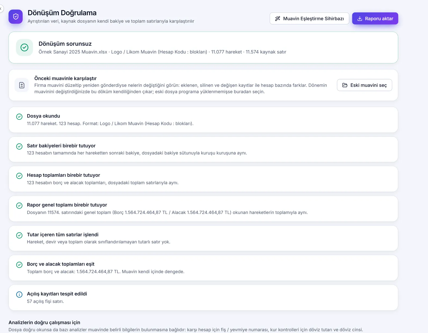Click the purple shield logo icon
Image resolution: width=428 pixels, height=333 pixels.
pos(16,17)
